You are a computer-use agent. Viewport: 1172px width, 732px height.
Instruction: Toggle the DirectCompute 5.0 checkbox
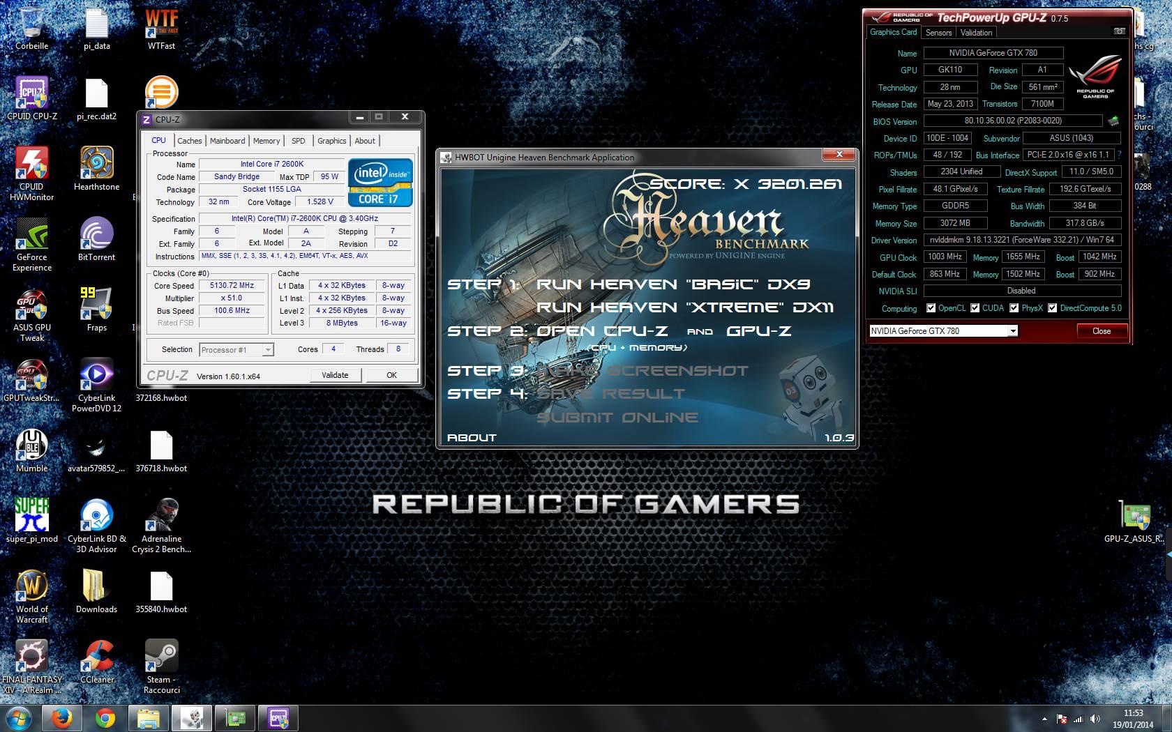(1052, 308)
